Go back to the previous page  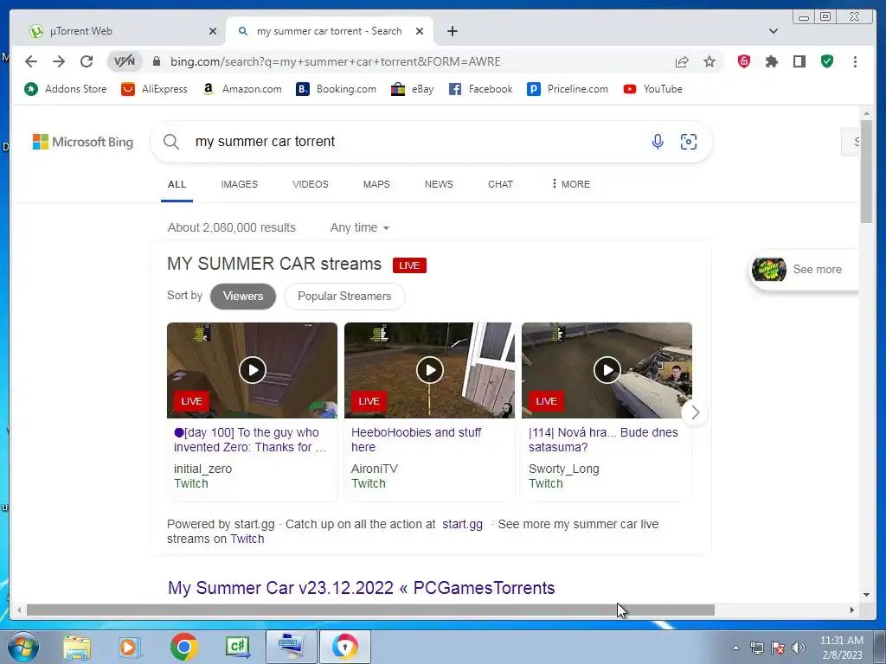pos(31,61)
